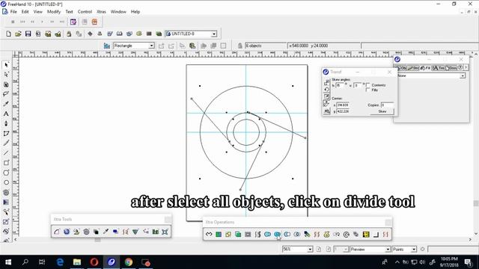
Task: Switch to the Stroke inspector tab
Action: click(413, 68)
